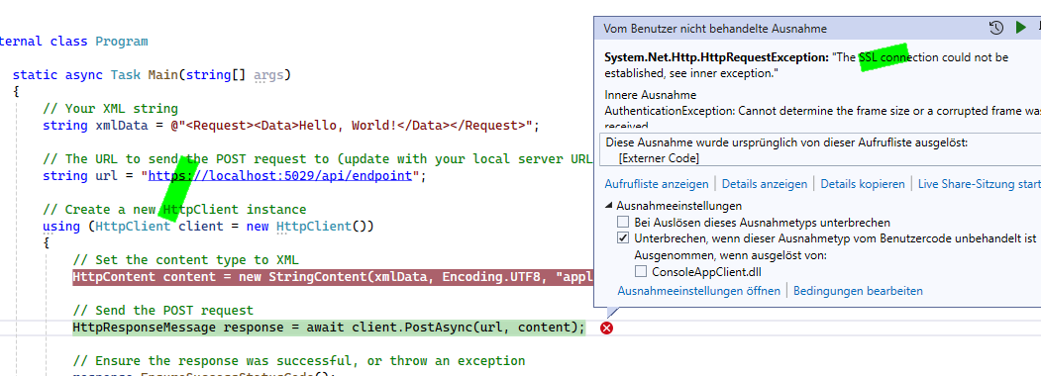Click the 'HttpResponseMessage response = await client.PostAsync' line
1041x376 pixels.
pyautogui.click(x=329, y=328)
